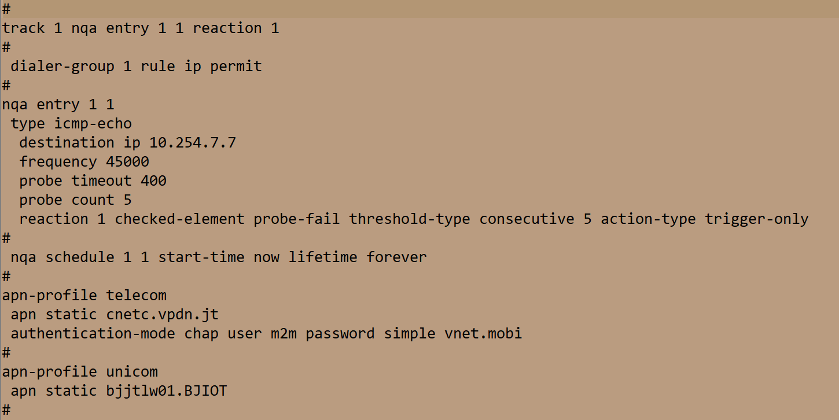Click the "nqa entry 1 1" line

click(58, 105)
